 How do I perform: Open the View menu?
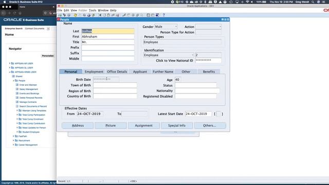click(74, 10)
